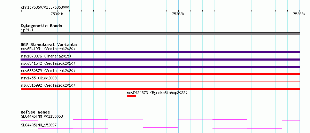The height and width of the screenshot is (133, 310).
Task: Click the nsv6541951 (Sedlazeck2020) variant label
Action: [x=48, y=49]
